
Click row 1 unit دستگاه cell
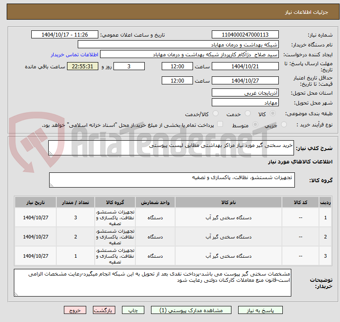155,217
